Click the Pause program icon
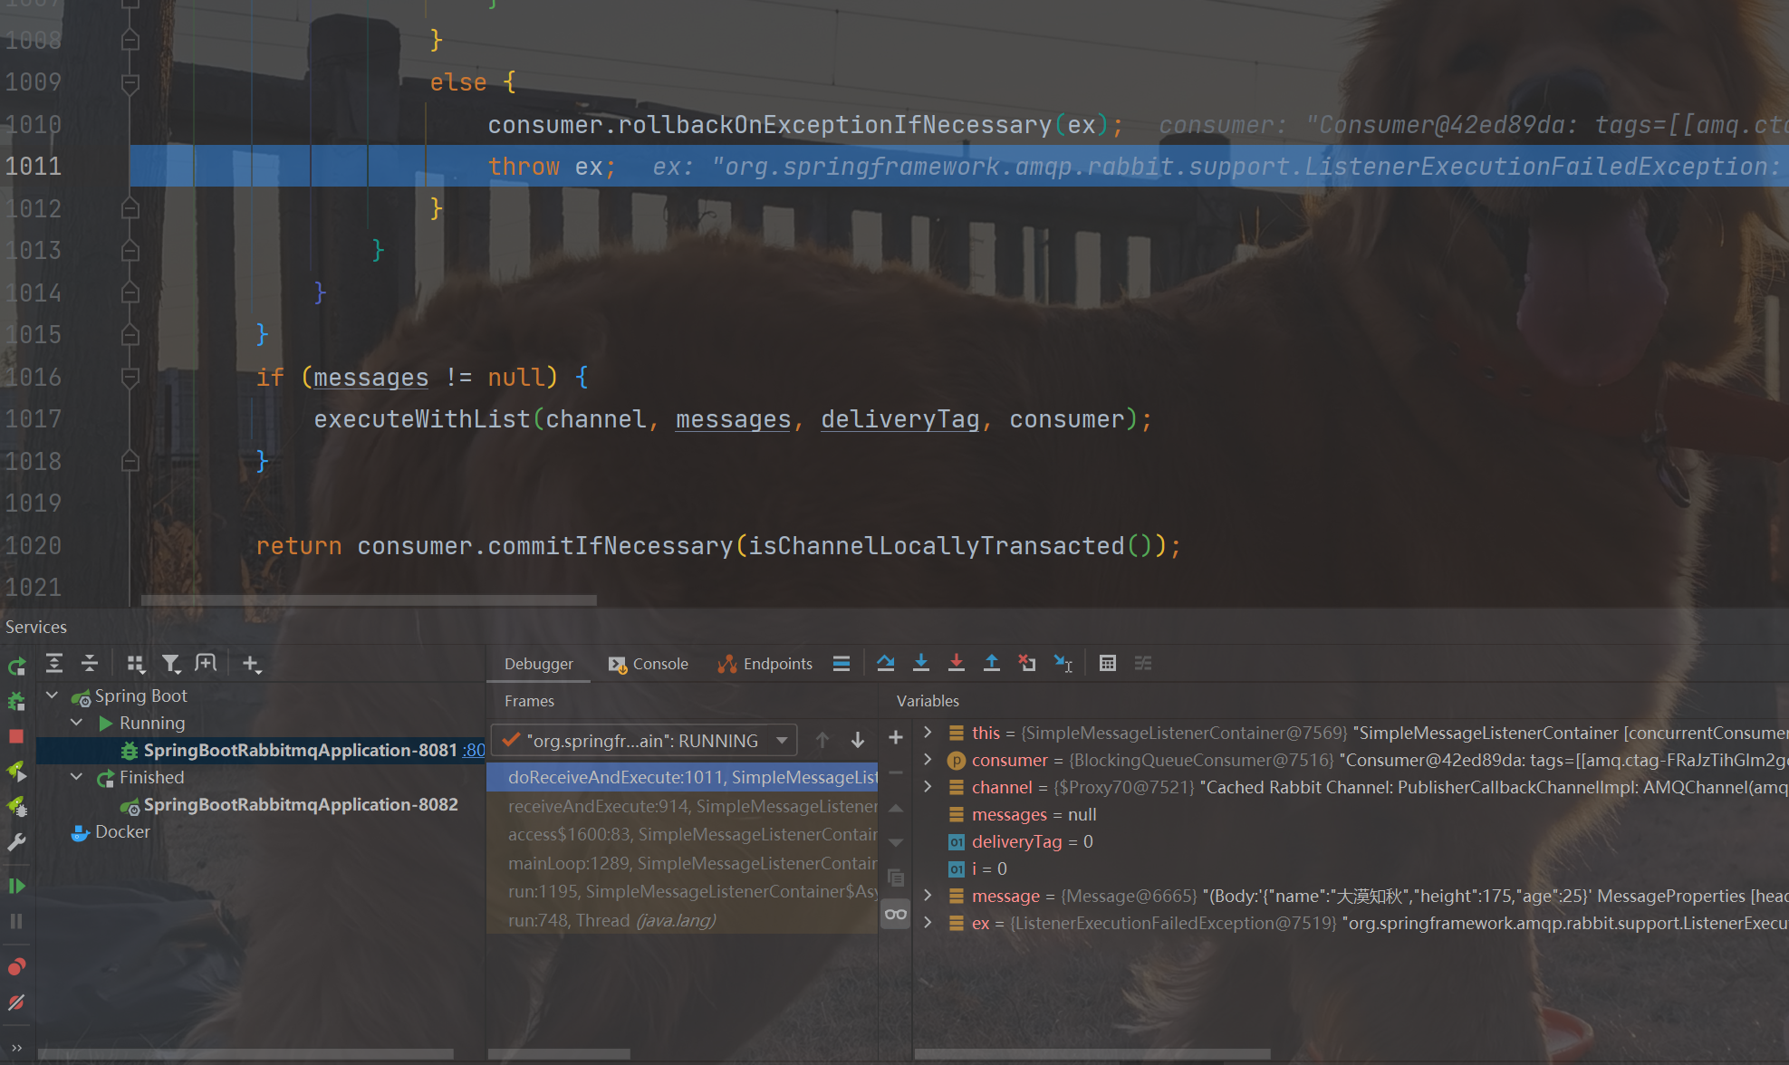 click(x=16, y=921)
